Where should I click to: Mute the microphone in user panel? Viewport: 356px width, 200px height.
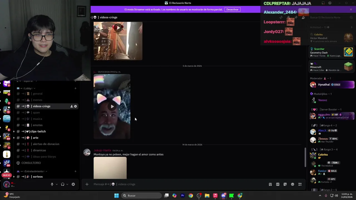pyautogui.click(x=52, y=184)
